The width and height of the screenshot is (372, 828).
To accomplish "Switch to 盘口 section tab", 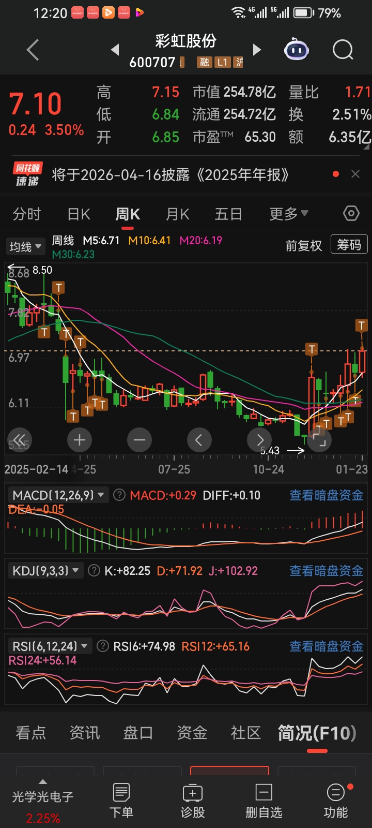I will point(138,733).
